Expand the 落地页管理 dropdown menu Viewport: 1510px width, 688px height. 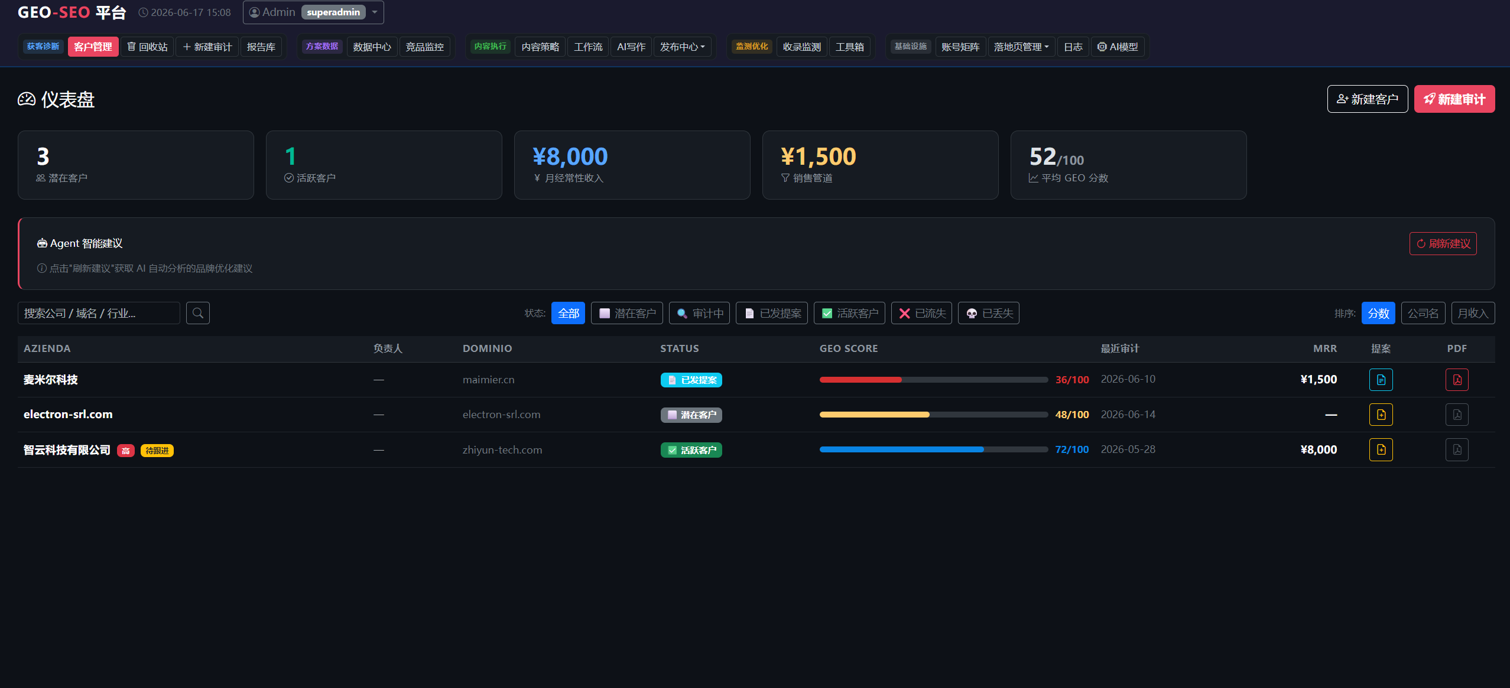[x=1021, y=47]
